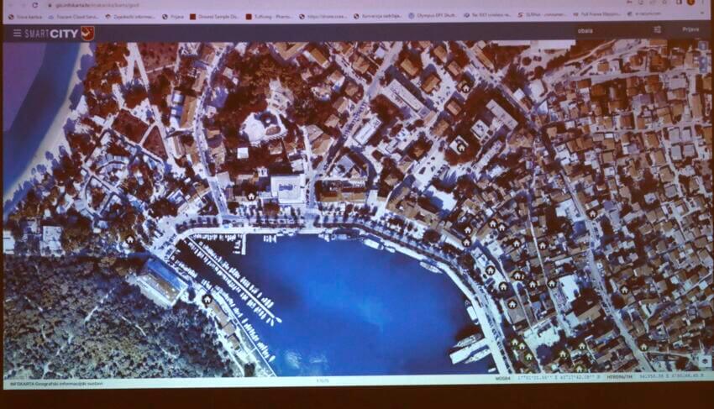The height and width of the screenshot is (409, 714).
Task: Click the upper map control button at top right
Action: click(703, 49)
